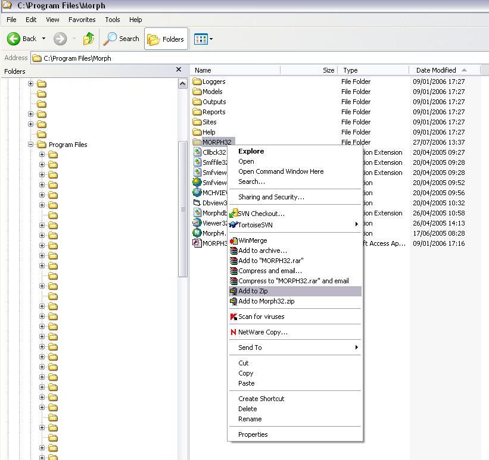Select Scan for viruses entry
This screenshot has height=460, width=489.
point(261,317)
